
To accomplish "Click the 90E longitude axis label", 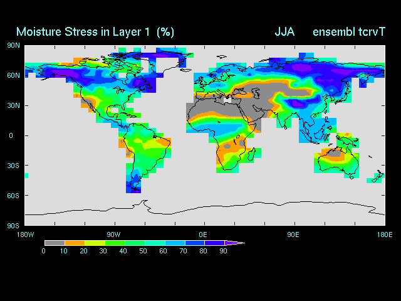I will click(293, 235).
